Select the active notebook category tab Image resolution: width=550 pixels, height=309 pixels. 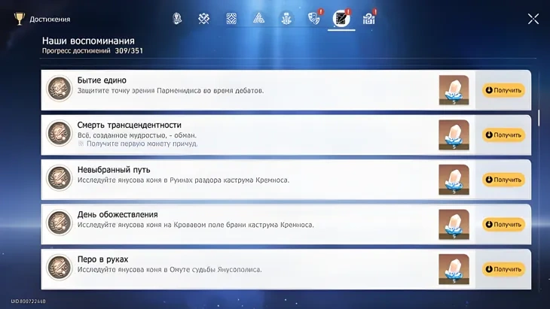pyautogui.click(x=341, y=19)
